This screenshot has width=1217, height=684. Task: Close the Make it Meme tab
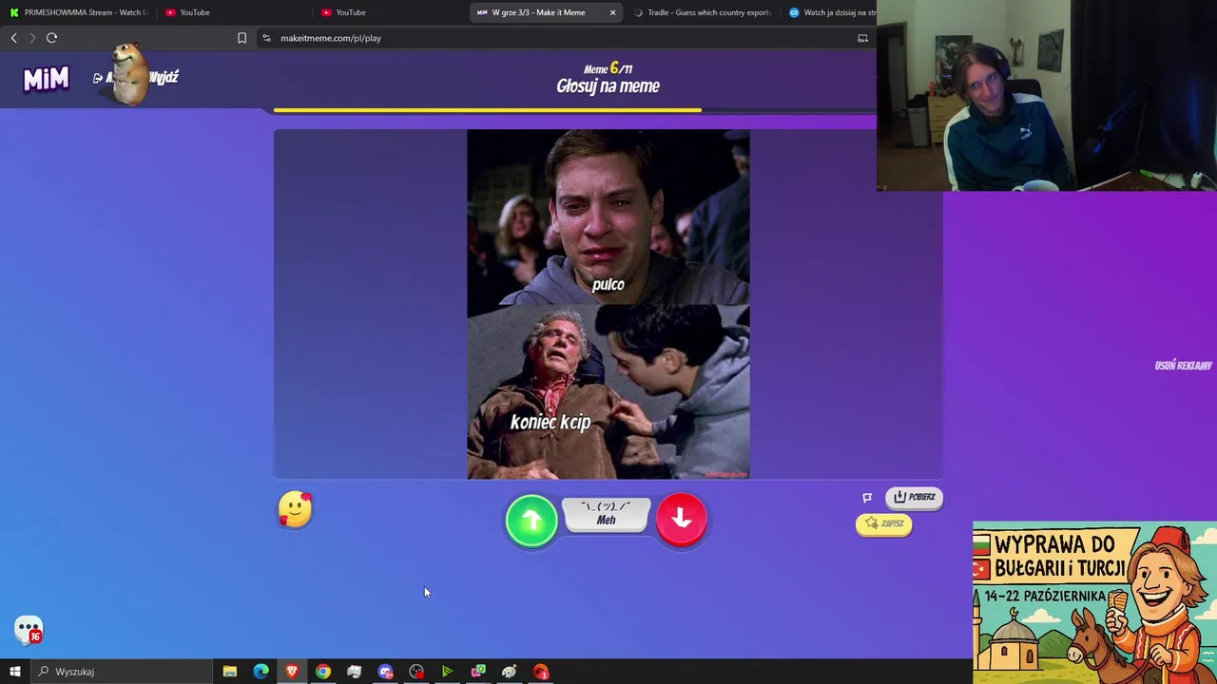click(x=612, y=12)
